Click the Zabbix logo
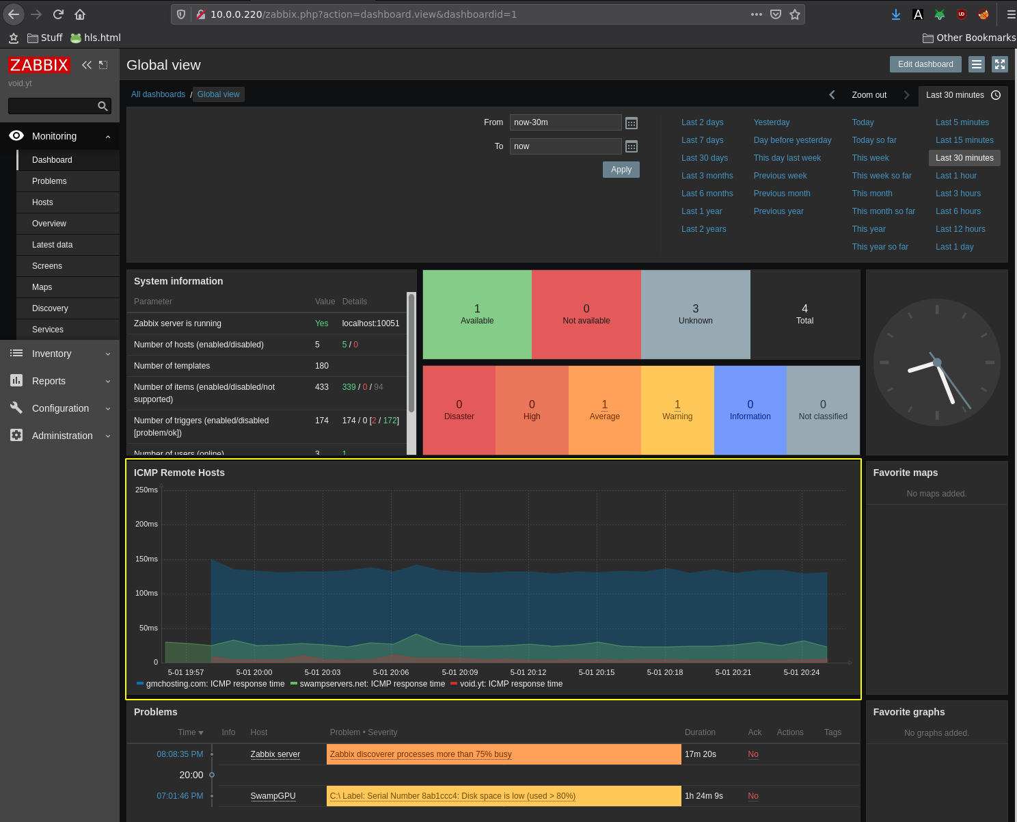Viewport: 1017px width, 822px height. click(x=39, y=65)
